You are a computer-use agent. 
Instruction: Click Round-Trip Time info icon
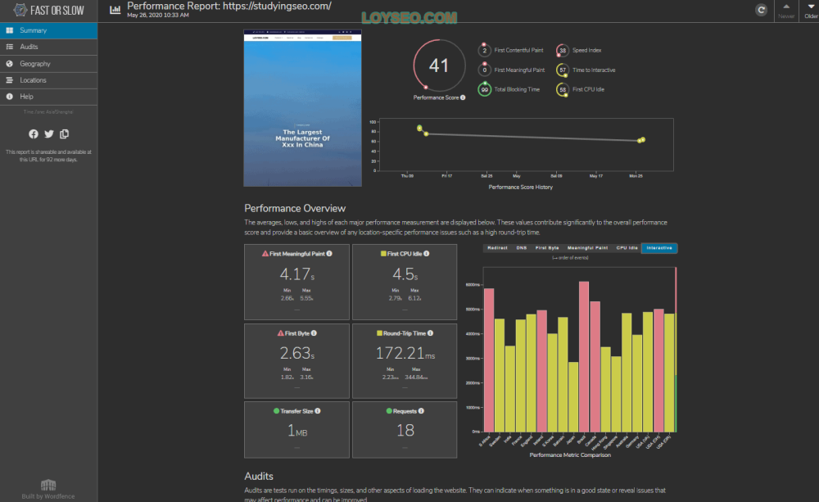[x=431, y=333]
